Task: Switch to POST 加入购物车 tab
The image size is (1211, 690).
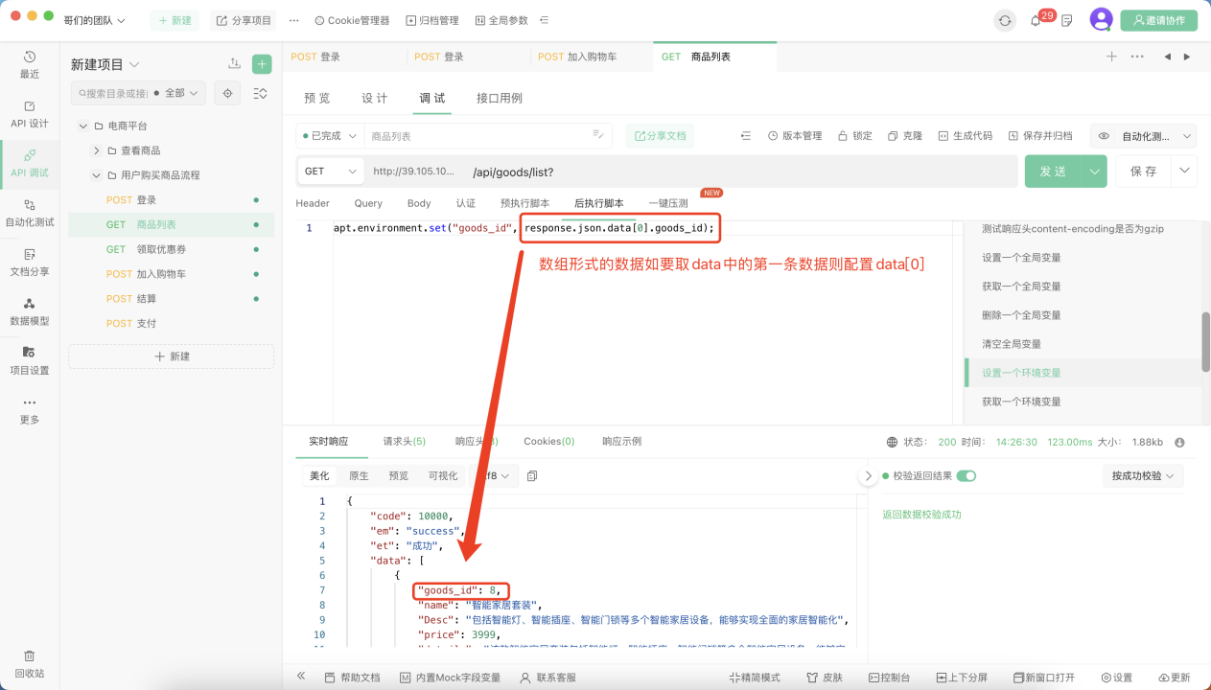Action: coord(577,57)
